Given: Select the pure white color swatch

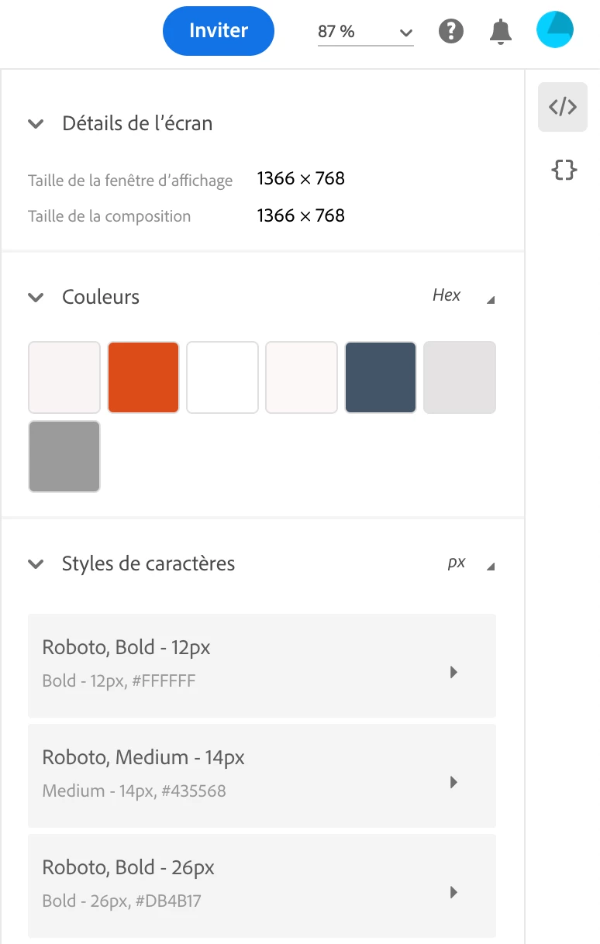Looking at the screenshot, I should [222, 377].
